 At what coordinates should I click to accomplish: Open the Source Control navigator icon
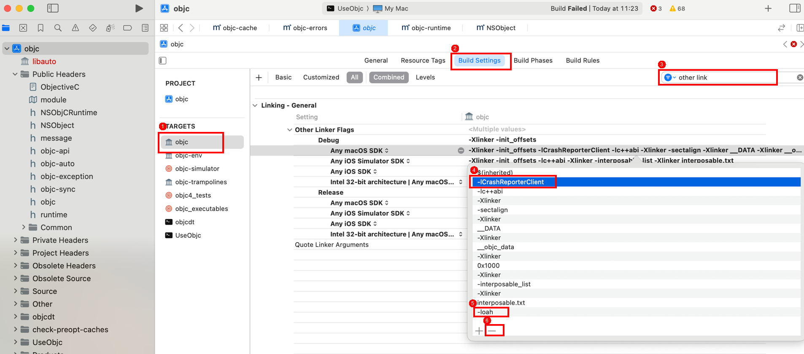click(23, 28)
